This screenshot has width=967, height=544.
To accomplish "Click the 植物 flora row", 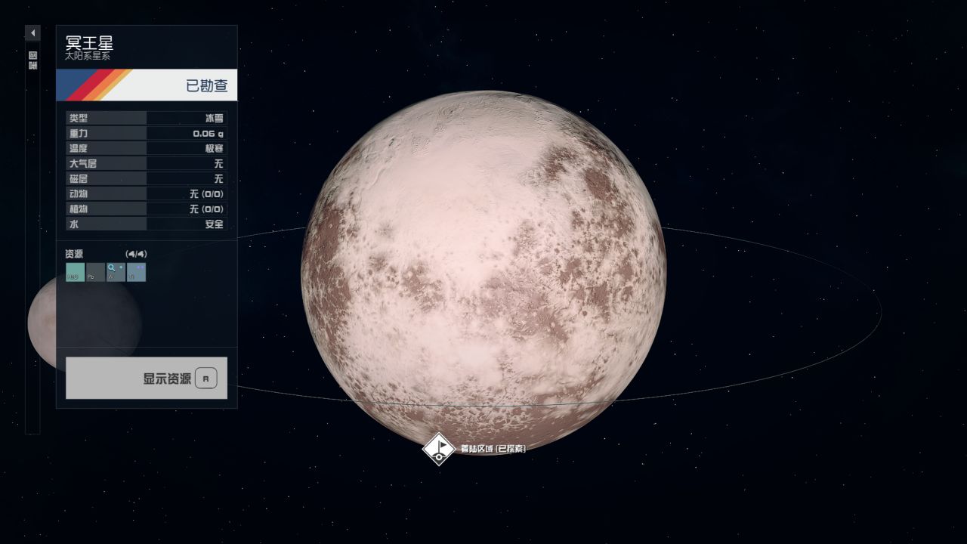I will [x=147, y=209].
